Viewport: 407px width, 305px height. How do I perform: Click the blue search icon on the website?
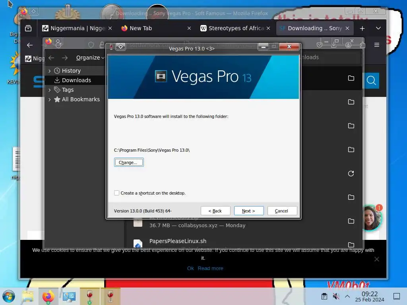tap(372, 81)
